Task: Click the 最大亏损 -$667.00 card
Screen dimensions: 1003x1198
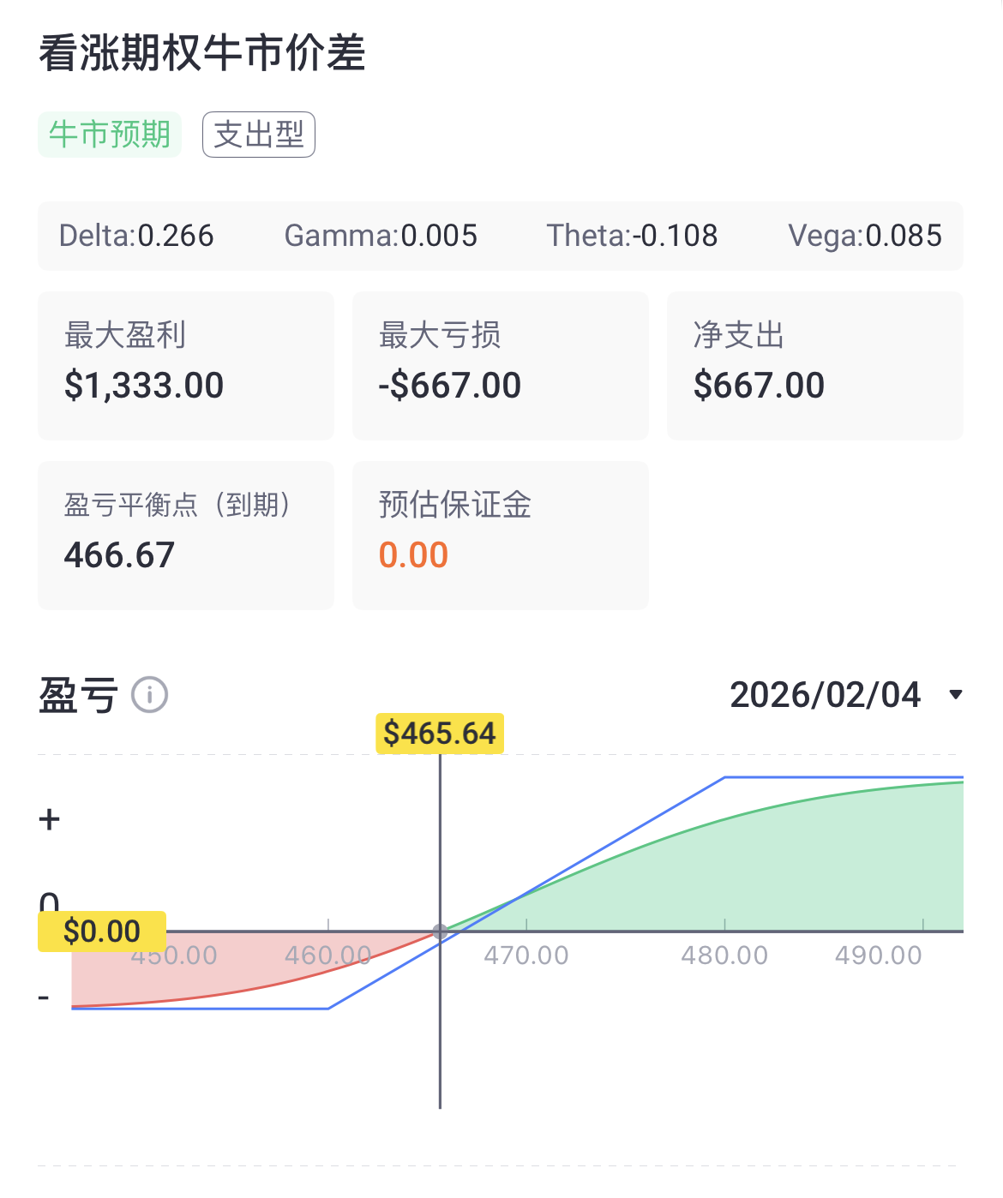Action: pos(501,366)
